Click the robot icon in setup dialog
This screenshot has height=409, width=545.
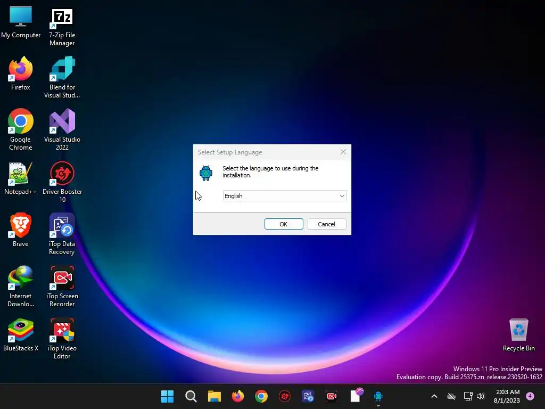pyautogui.click(x=206, y=173)
